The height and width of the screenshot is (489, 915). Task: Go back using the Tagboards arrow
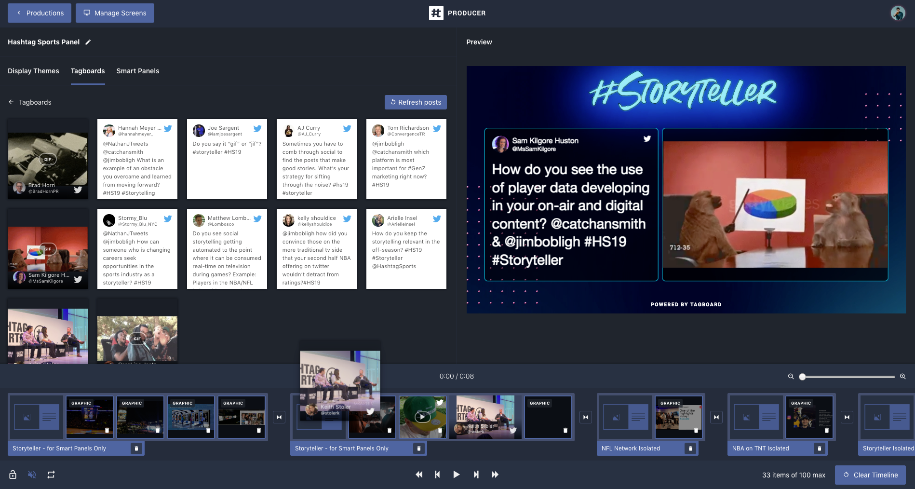pyautogui.click(x=11, y=102)
